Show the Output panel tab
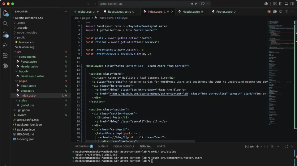Viewport: 297px width, 166px height. (103, 146)
